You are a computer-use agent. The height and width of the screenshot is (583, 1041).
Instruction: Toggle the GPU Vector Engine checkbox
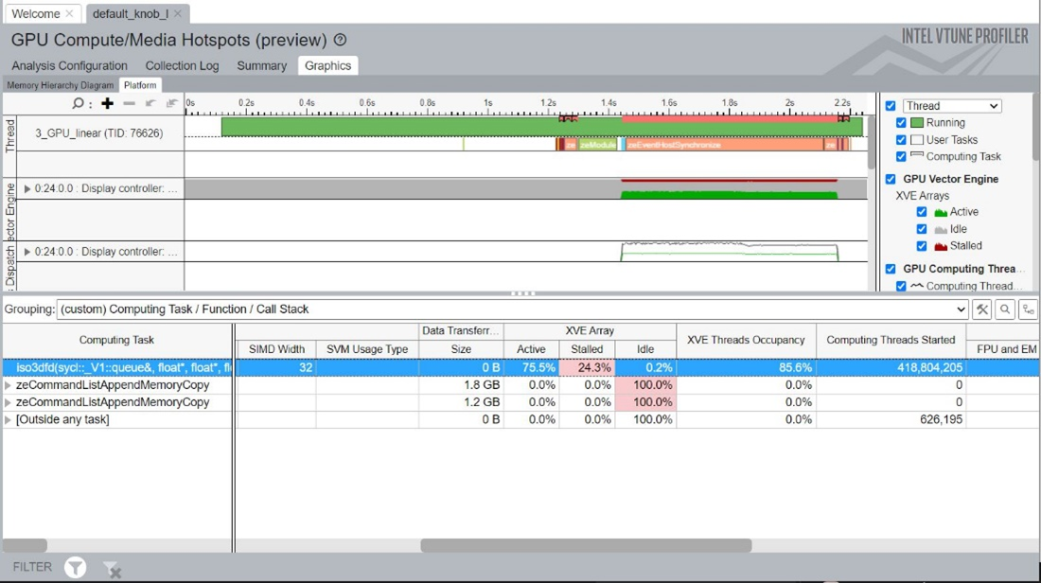tap(891, 179)
